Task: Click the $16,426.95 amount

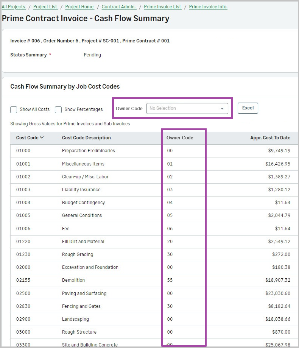Action: pos(278,164)
